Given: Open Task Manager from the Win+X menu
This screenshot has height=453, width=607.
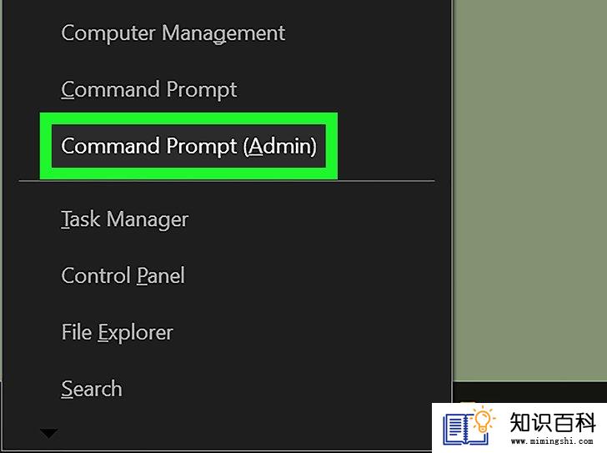Looking at the screenshot, I should pos(125,219).
